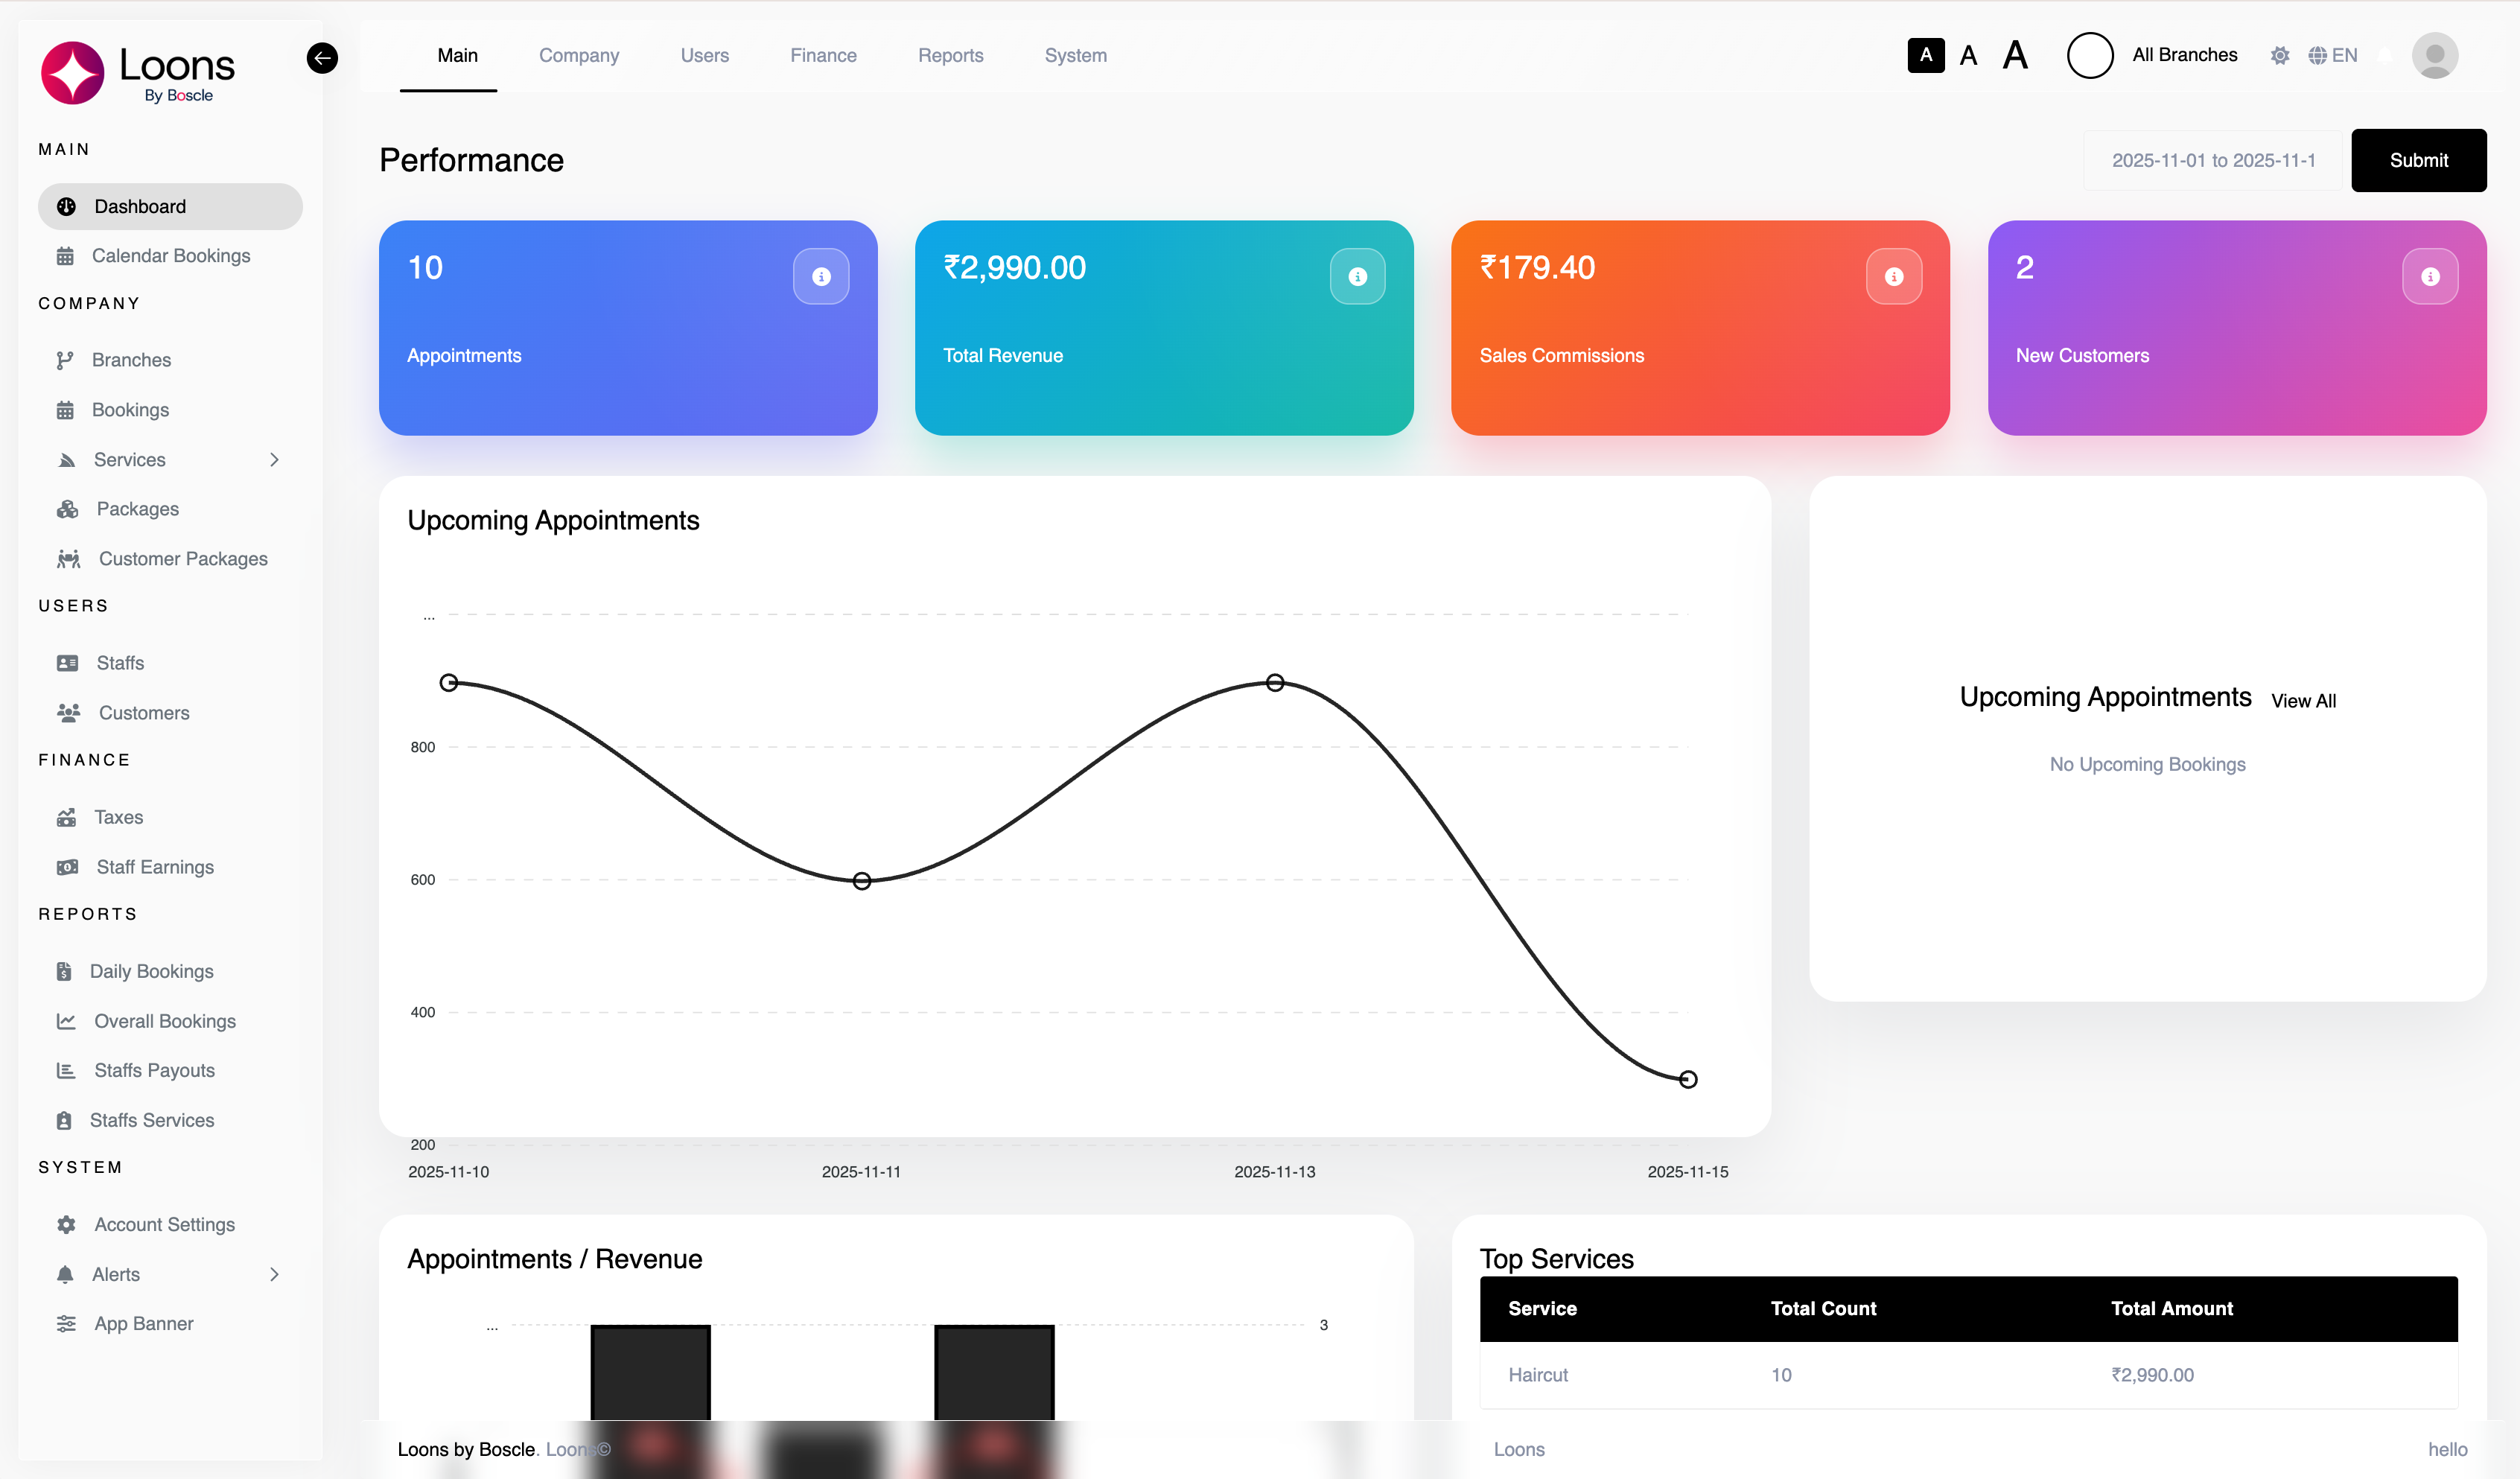
Task: Click the Loons logo
Action: coord(138,72)
